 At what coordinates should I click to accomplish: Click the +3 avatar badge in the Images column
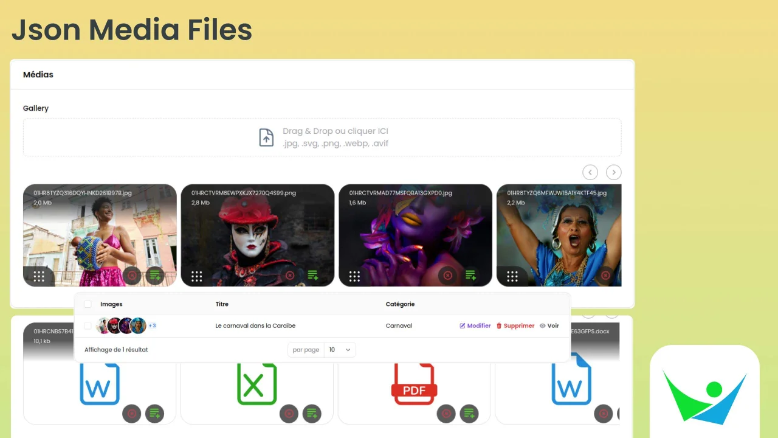pos(153,325)
